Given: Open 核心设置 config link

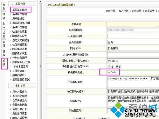Looking at the screenshot, I should 123,11.
